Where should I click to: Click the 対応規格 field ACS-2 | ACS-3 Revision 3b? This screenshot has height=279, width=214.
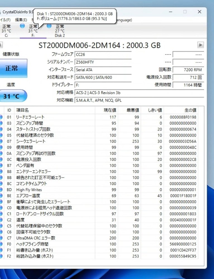tap(139, 93)
